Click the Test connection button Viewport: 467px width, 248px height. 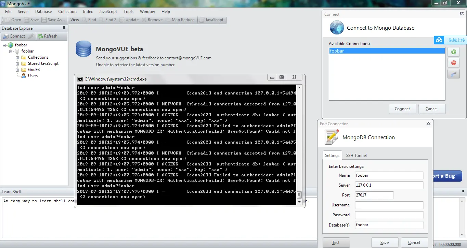tap(336, 243)
